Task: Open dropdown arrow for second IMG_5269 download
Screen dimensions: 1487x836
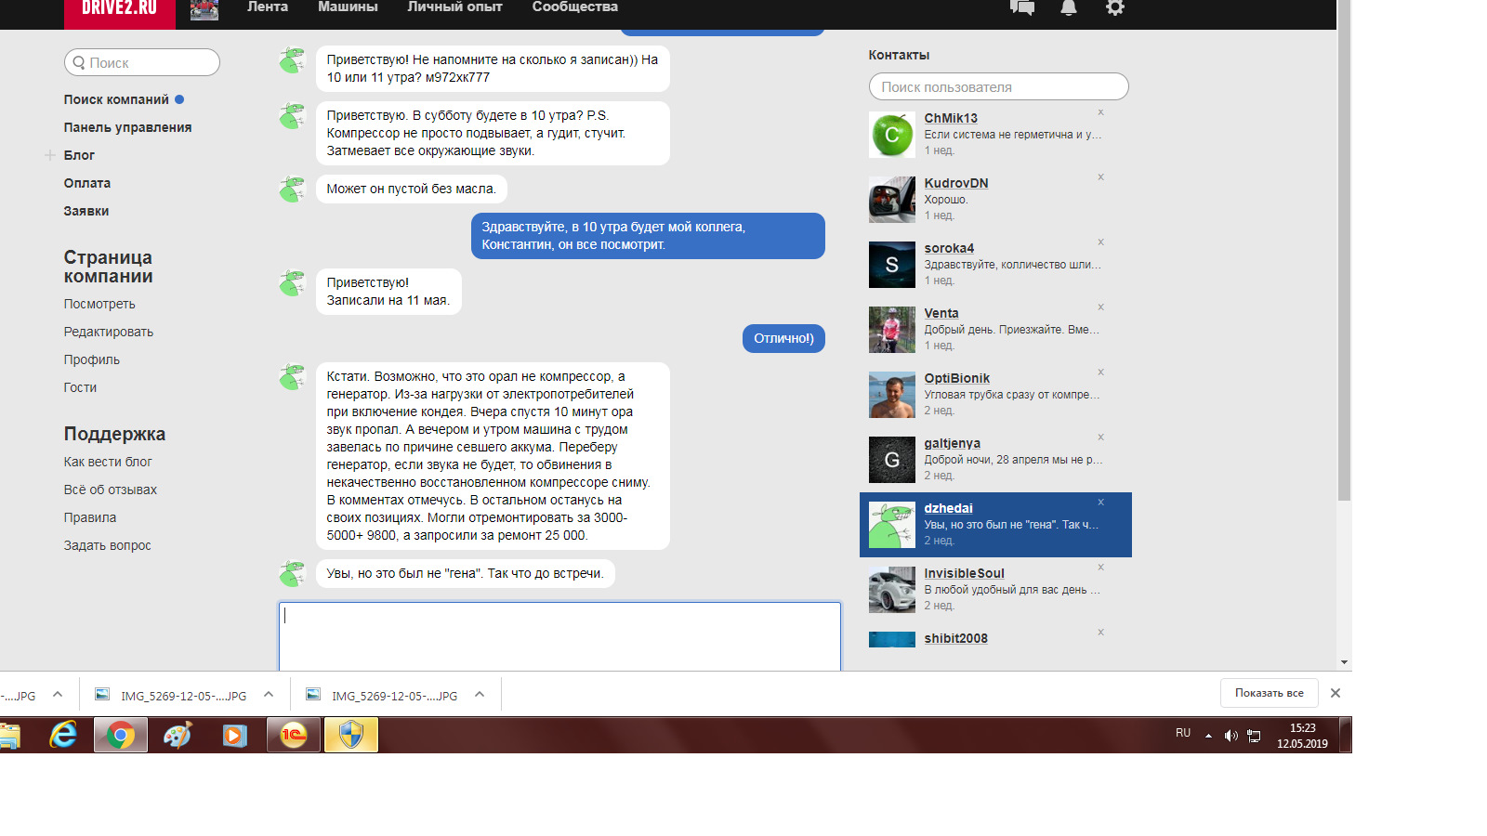Action: 269,695
